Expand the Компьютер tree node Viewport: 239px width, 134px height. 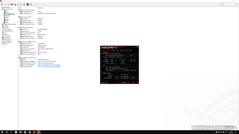pyautogui.click(x=1, y=7)
